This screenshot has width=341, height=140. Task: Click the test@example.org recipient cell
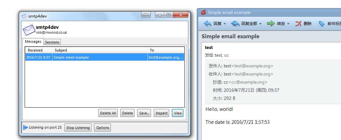(166, 57)
